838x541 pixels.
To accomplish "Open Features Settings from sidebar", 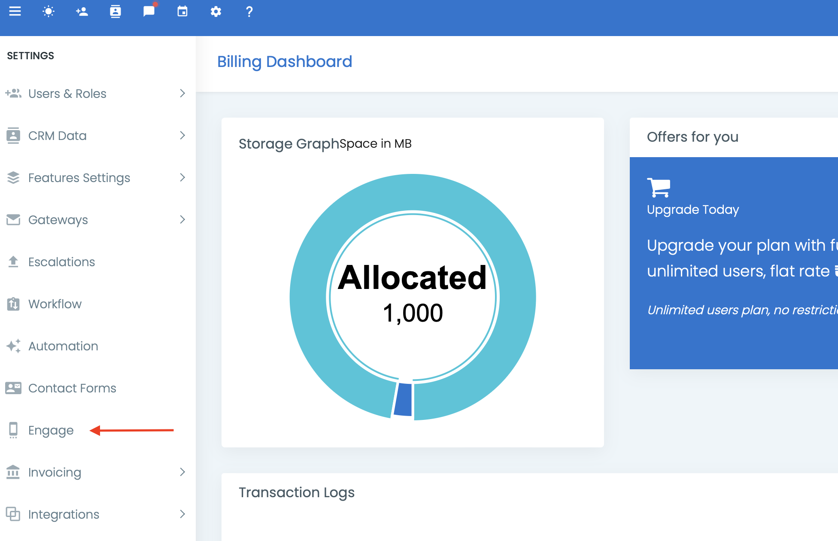I will 79,177.
